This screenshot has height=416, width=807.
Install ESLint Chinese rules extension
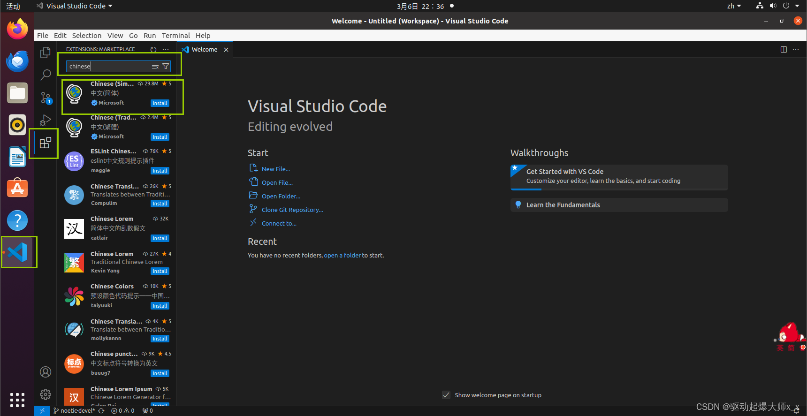[160, 171]
